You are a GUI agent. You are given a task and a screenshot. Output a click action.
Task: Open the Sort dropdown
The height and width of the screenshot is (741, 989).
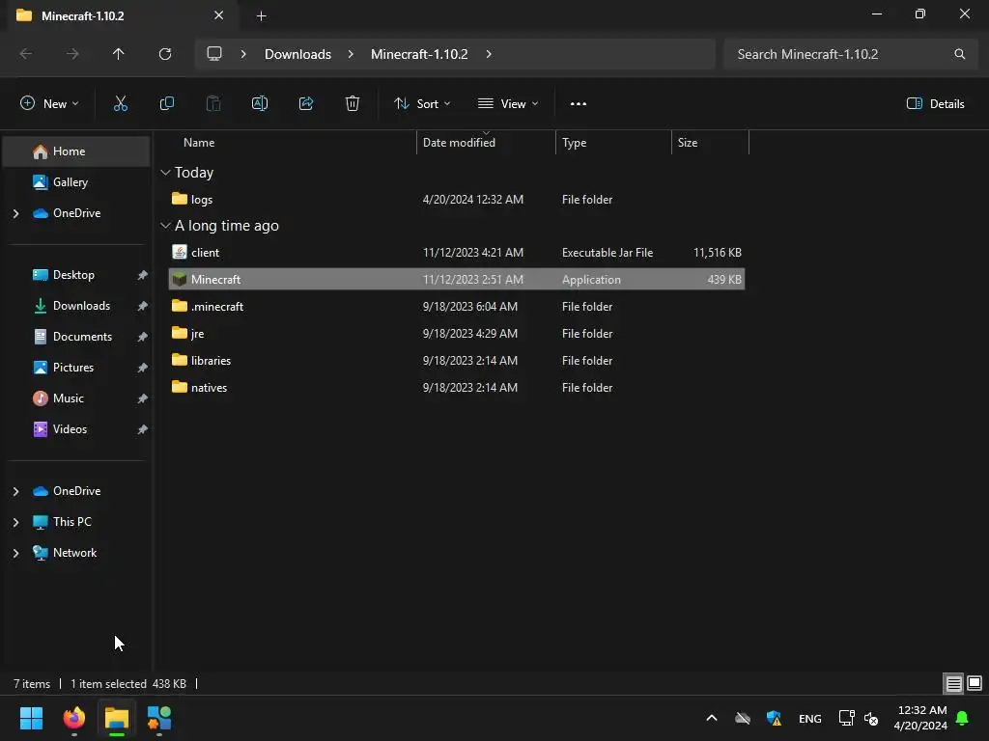[x=422, y=104]
